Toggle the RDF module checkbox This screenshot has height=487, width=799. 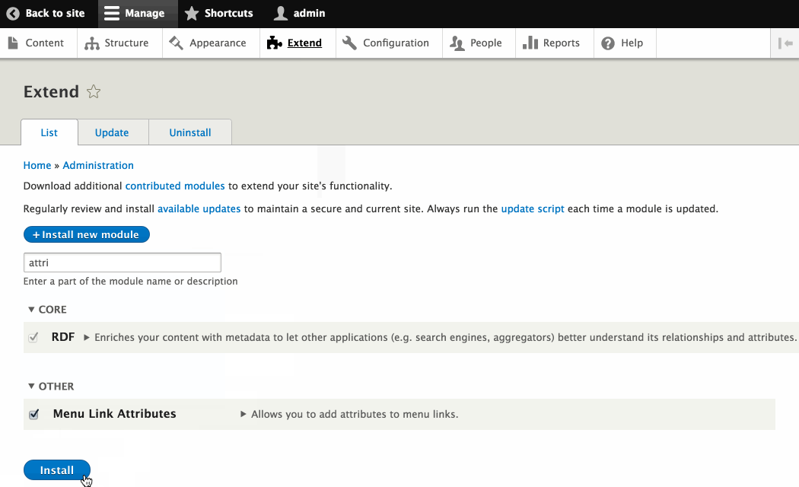point(33,337)
